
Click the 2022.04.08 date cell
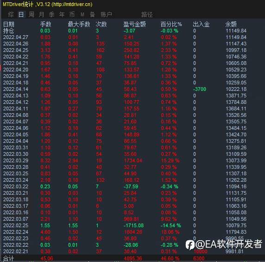tap(16, 115)
